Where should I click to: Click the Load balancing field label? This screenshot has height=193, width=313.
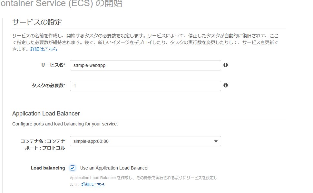pos(48,168)
